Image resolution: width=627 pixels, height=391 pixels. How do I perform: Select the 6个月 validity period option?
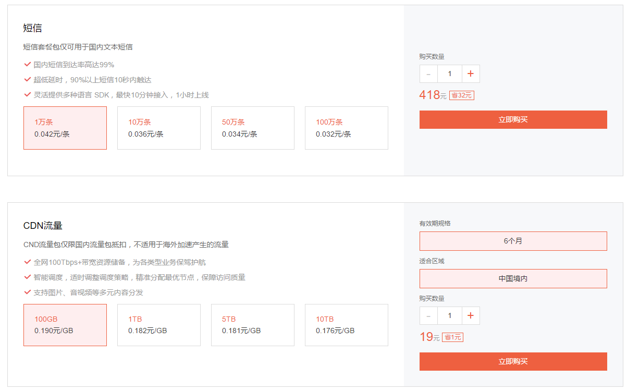pos(513,241)
